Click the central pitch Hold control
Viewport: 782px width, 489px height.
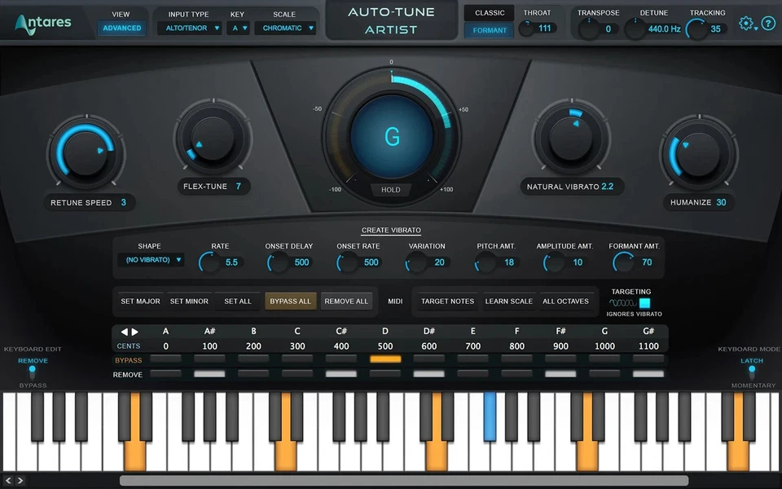pyautogui.click(x=390, y=189)
